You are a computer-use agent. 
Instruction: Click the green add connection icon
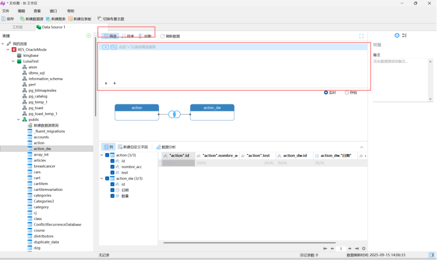[89, 36]
